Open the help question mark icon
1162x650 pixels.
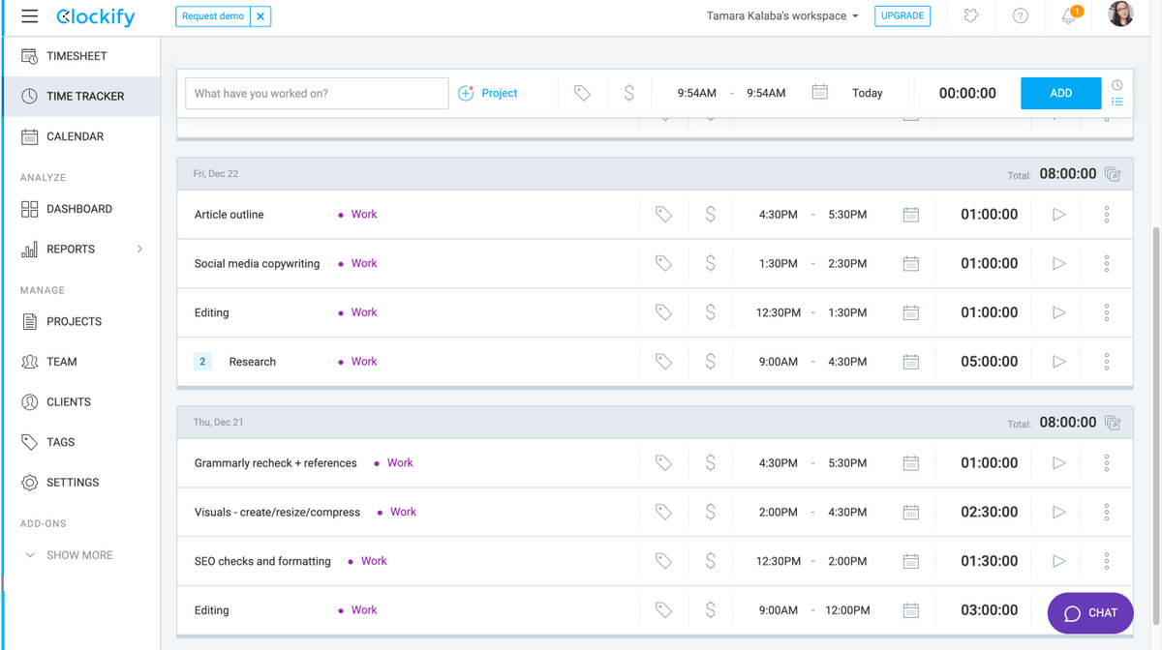pyautogui.click(x=1020, y=16)
